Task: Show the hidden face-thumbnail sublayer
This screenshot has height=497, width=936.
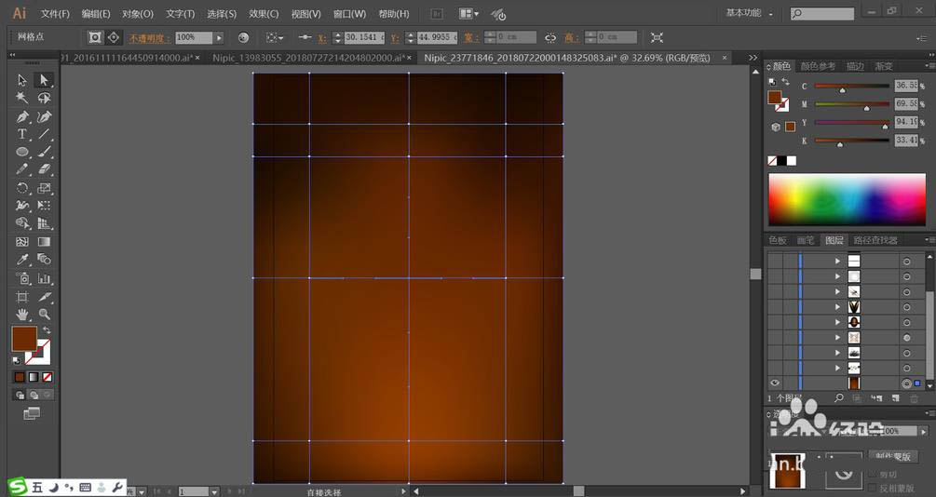Action: coord(775,322)
